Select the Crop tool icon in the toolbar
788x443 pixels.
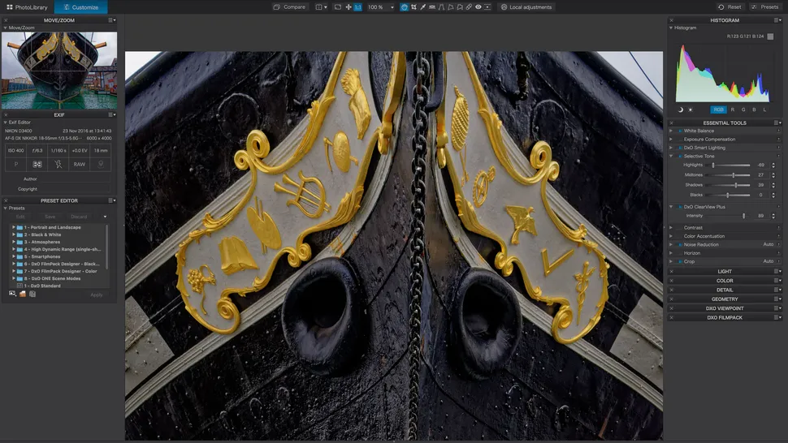[413, 6]
